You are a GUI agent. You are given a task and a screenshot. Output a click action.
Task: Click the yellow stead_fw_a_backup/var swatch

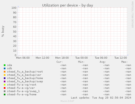(x=5, y=75)
